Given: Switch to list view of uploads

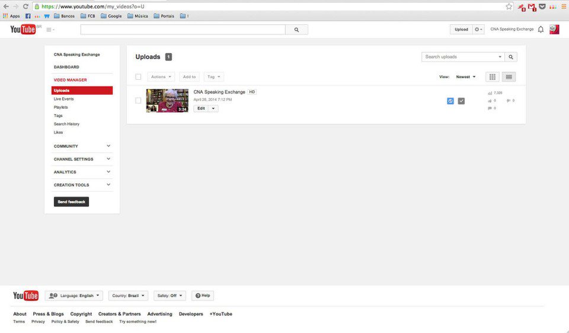Looking at the screenshot, I should (509, 77).
